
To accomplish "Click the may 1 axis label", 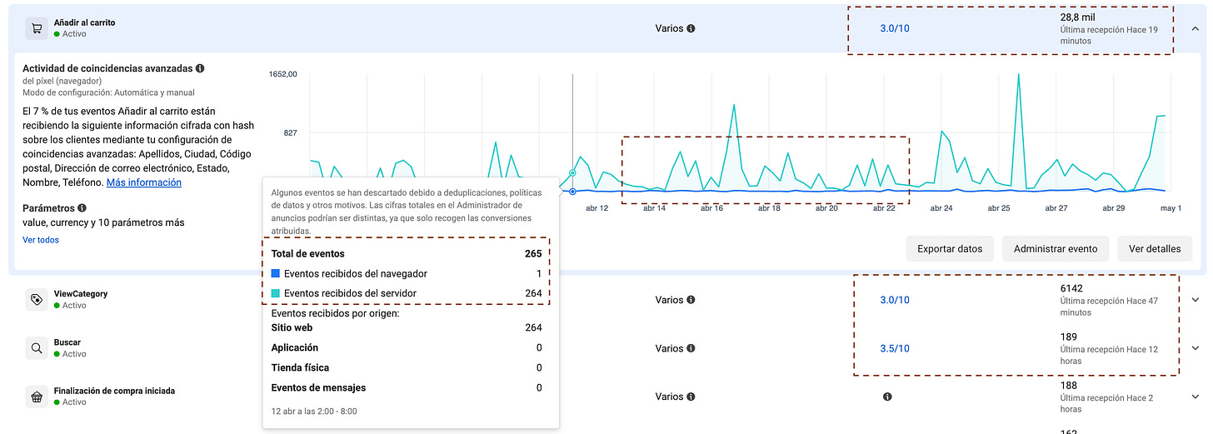I will 1171,208.
